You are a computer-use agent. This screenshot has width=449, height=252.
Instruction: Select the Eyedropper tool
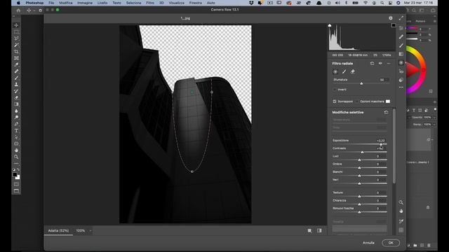point(16,65)
